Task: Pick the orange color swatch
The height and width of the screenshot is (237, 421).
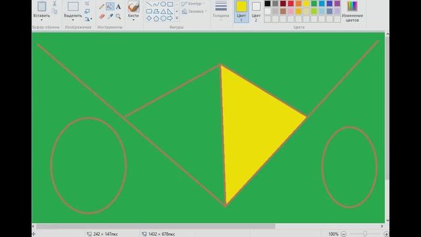Action: pyautogui.click(x=299, y=3)
